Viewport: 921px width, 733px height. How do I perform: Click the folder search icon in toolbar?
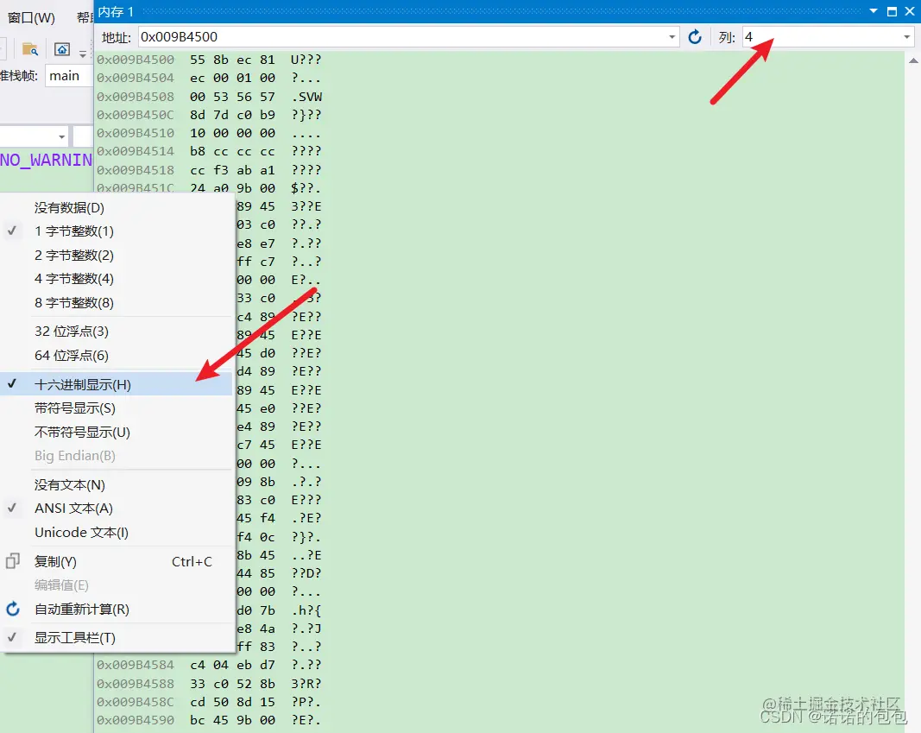(x=30, y=49)
